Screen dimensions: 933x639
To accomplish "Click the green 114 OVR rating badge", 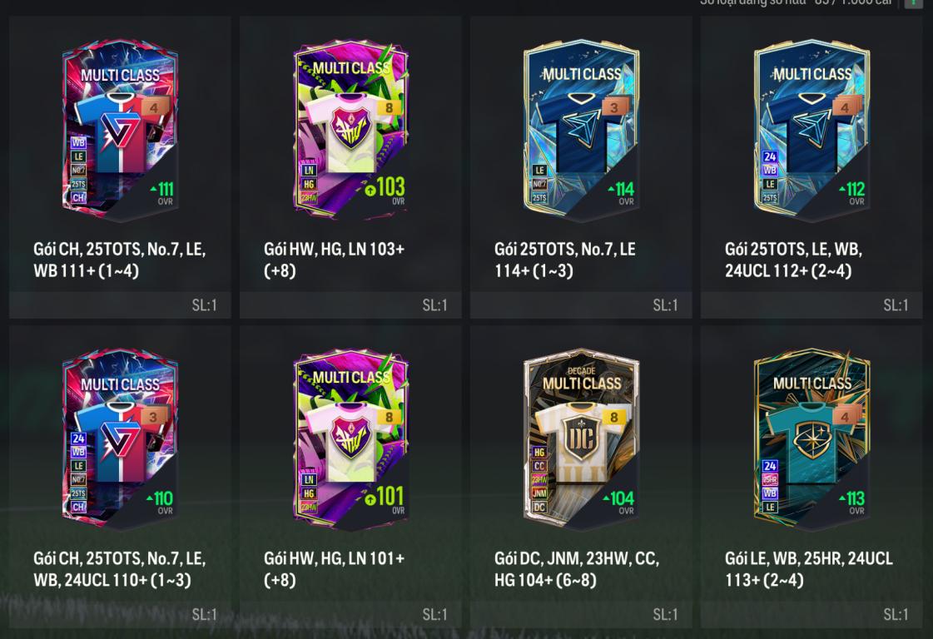I will point(621,193).
